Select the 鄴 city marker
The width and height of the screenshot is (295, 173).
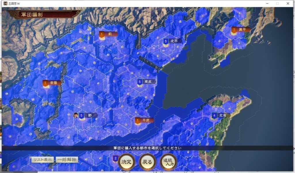[x=88, y=115]
